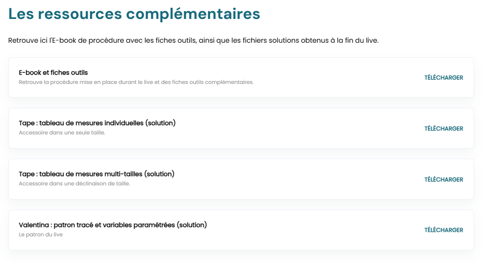The image size is (490, 265).
Task: Click the intro paragraph starting 'Retrouve ici'
Action: pos(193,40)
